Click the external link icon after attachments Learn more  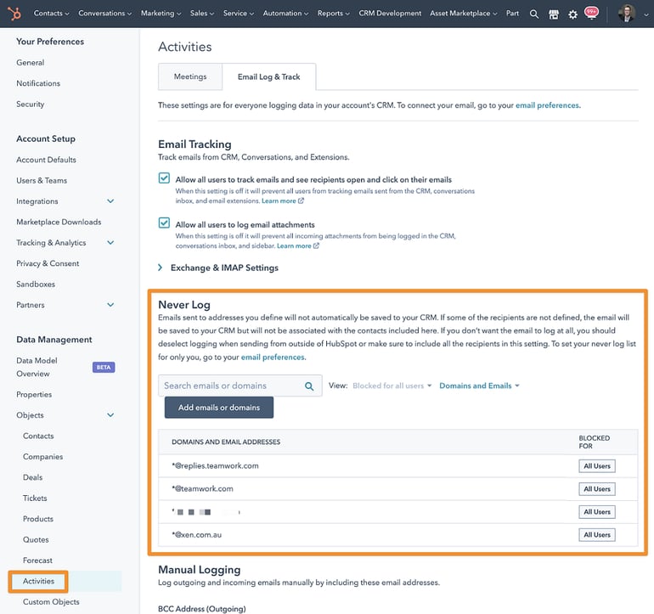[316, 246]
